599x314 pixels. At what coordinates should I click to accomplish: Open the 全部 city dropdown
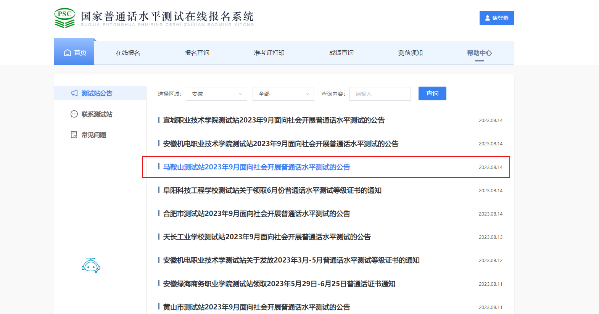(x=283, y=94)
